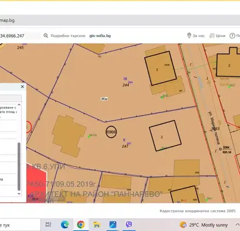Click the magnifier search icon

[x=46, y=36]
